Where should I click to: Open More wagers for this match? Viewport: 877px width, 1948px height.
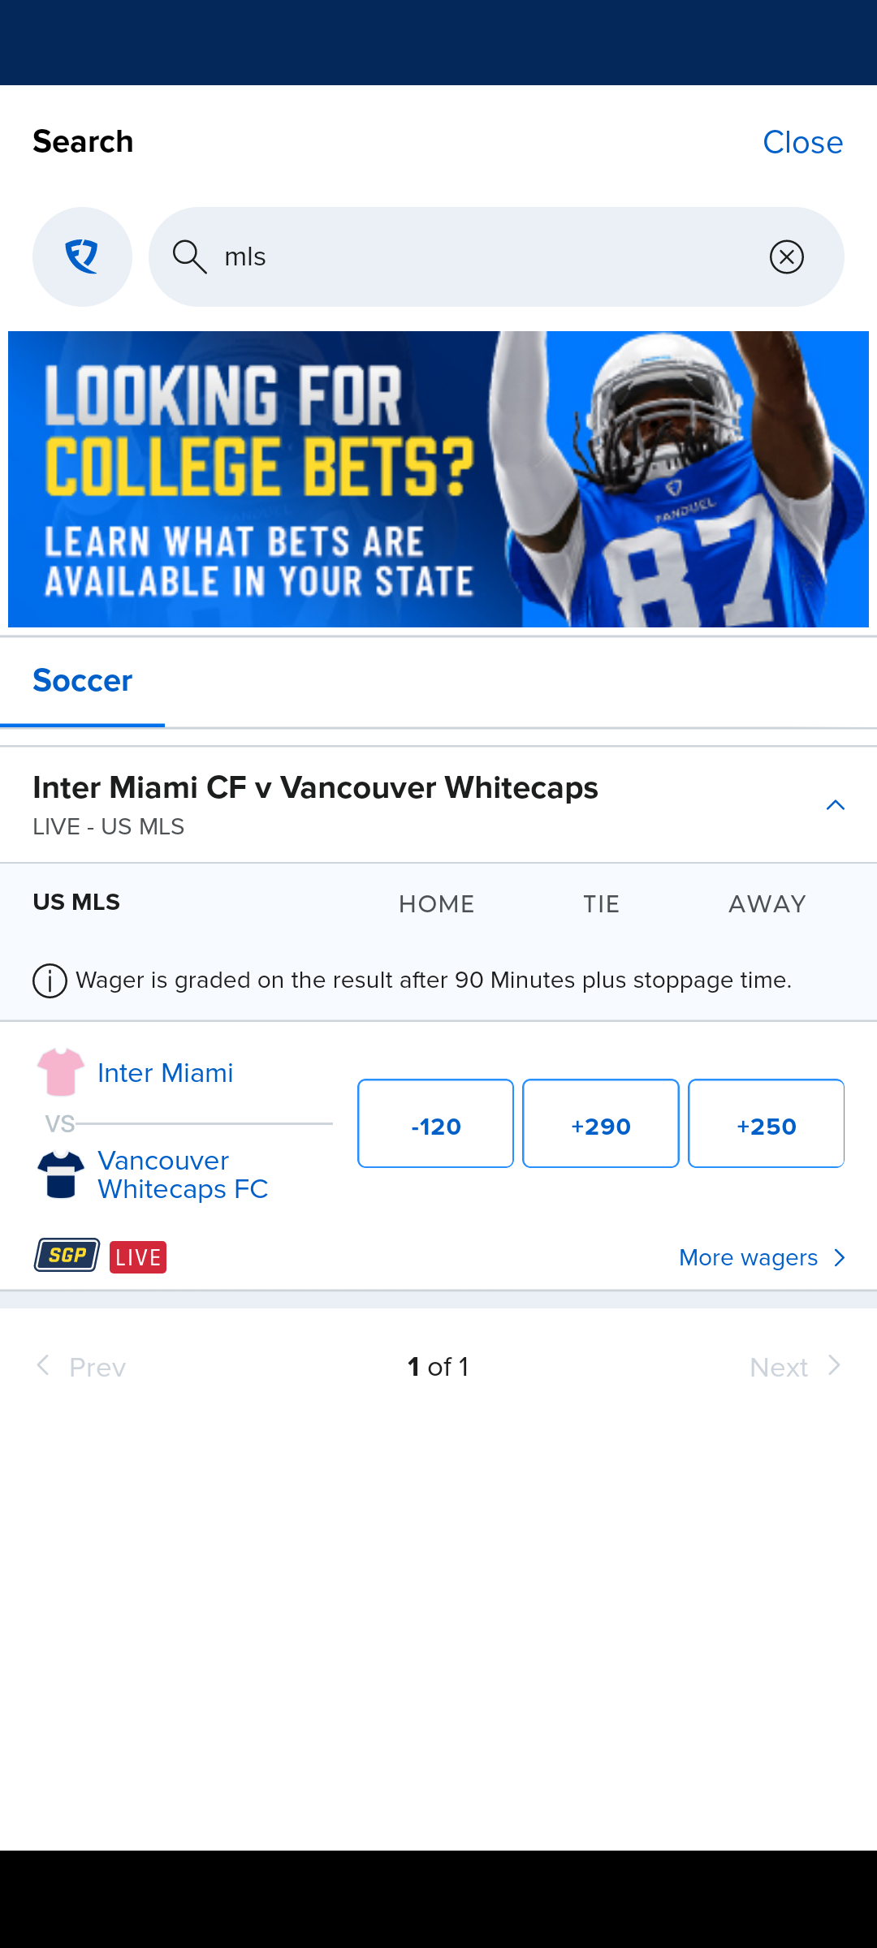click(762, 1257)
